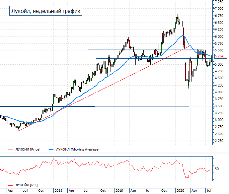Click the 3 000 price axis label
This screenshot has height=194, width=229.
219,120
